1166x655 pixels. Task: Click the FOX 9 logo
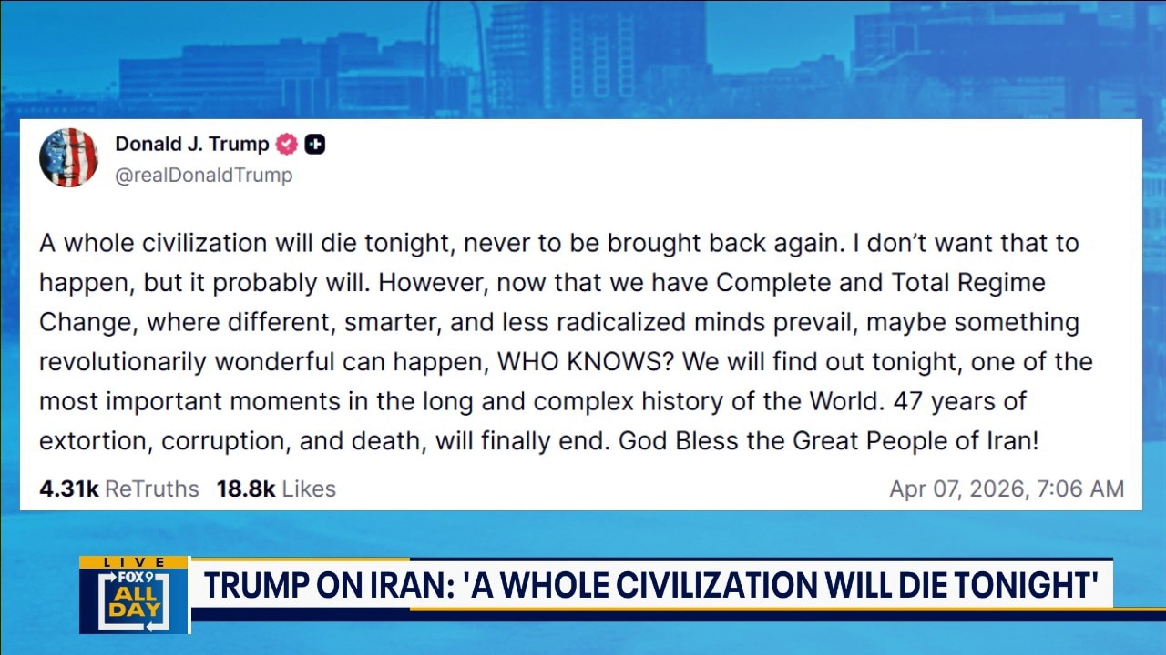click(x=134, y=578)
